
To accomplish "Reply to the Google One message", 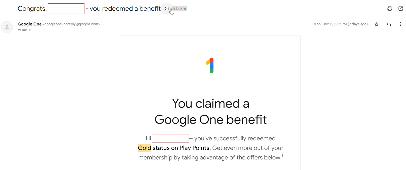I will click(389, 24).
